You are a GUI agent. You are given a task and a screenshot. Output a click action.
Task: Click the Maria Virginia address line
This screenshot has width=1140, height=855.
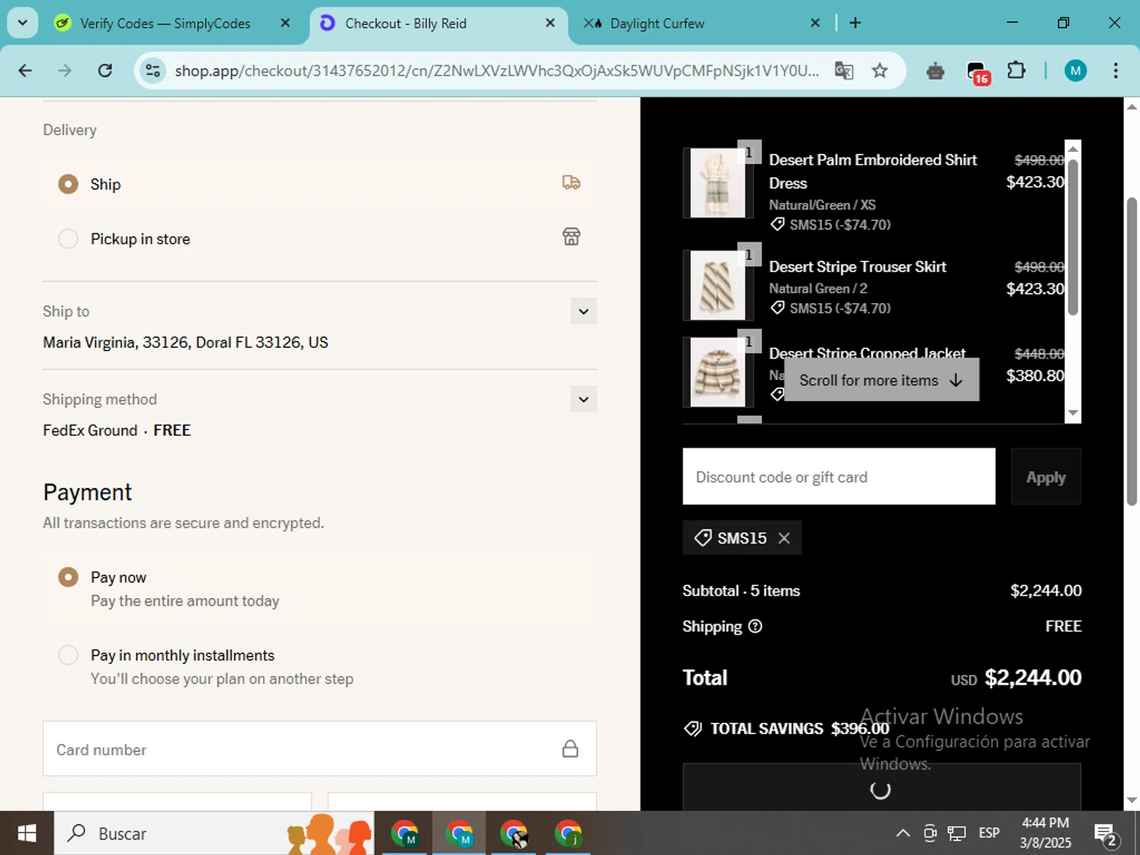click(185, 342)
